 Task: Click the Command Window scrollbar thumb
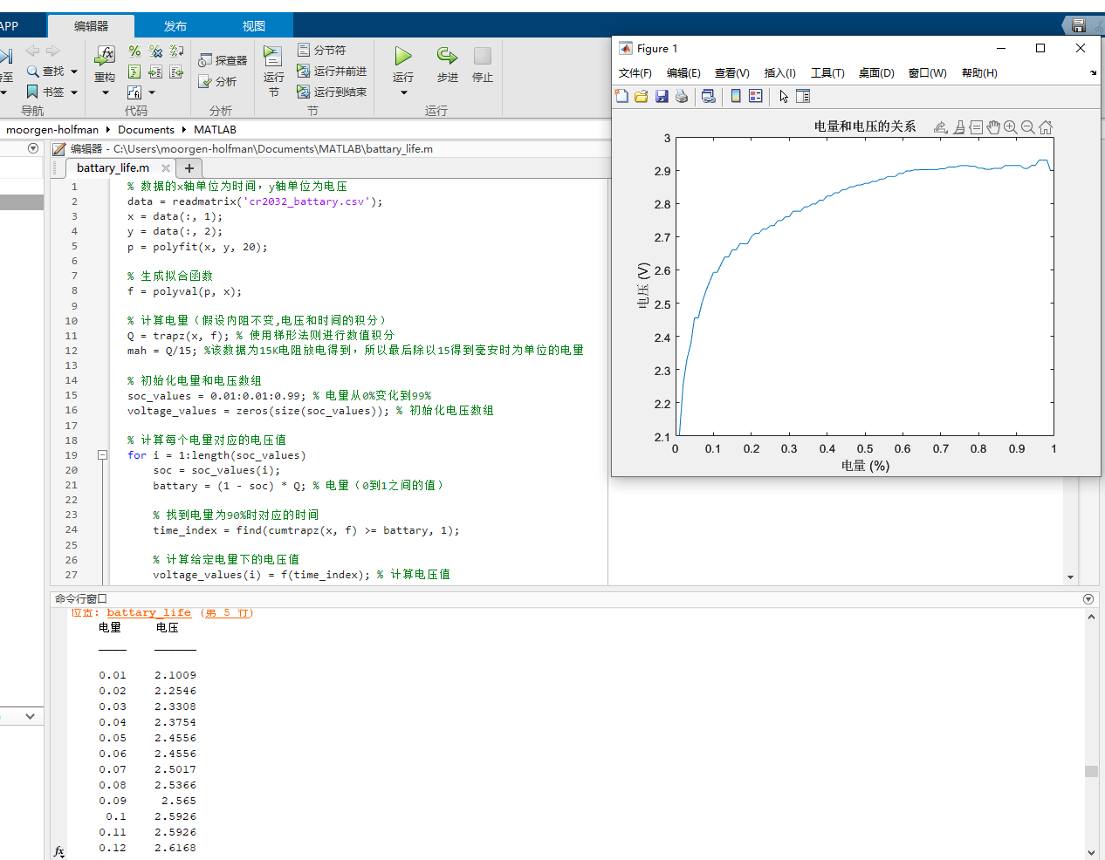pyautogui.click(x=1091, y=771)
